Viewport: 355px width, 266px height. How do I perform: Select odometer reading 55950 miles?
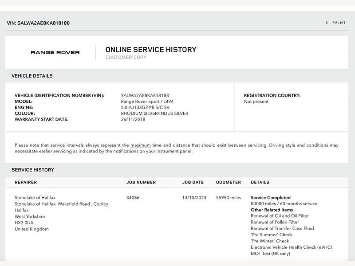pyautogui.click(x=229, y=198)
